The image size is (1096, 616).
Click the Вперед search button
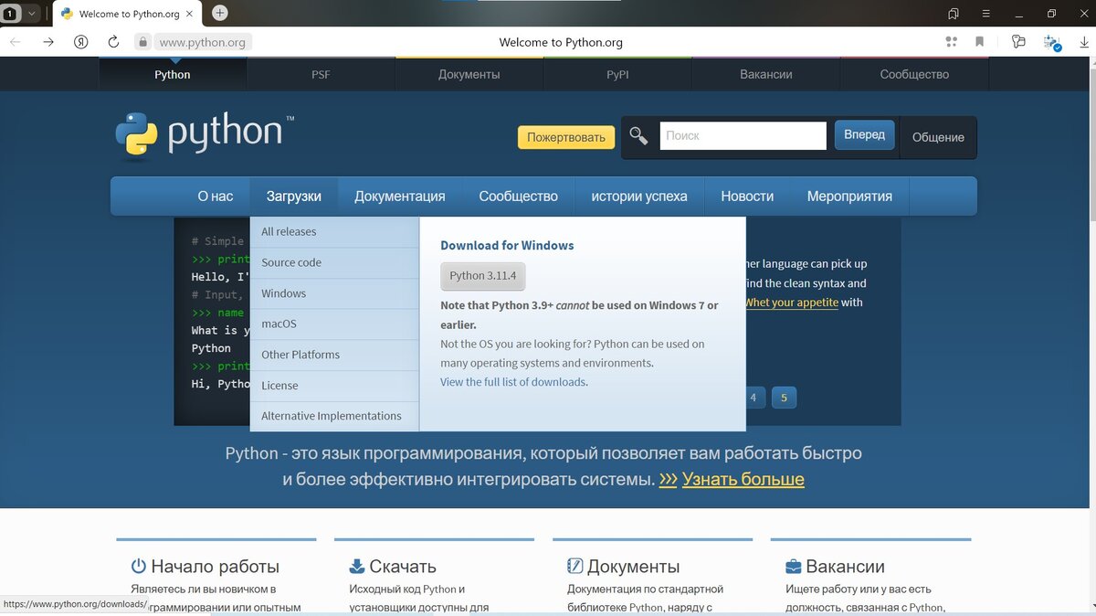pos(864,135)
